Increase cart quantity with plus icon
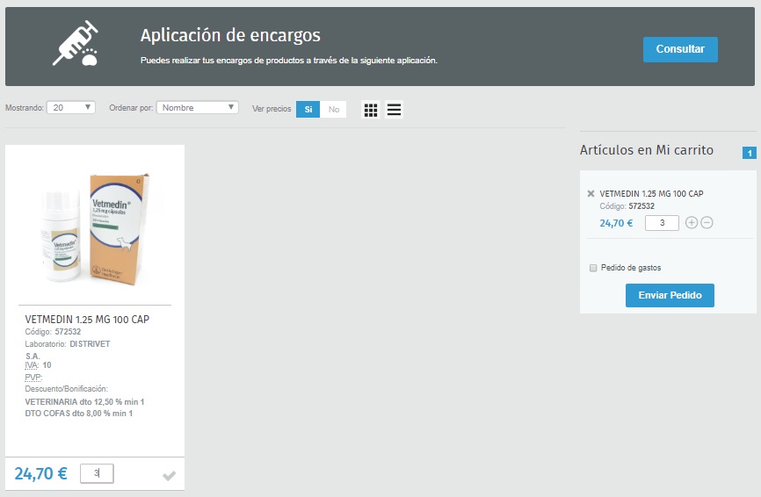The width and height of the screenshot is (761, 497). click(x=692, y=222)
